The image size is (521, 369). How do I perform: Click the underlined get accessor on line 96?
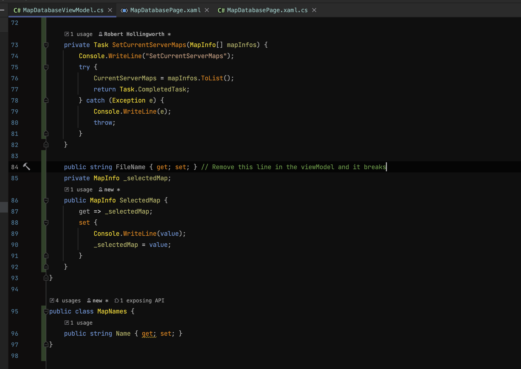[x=147, y=334]
